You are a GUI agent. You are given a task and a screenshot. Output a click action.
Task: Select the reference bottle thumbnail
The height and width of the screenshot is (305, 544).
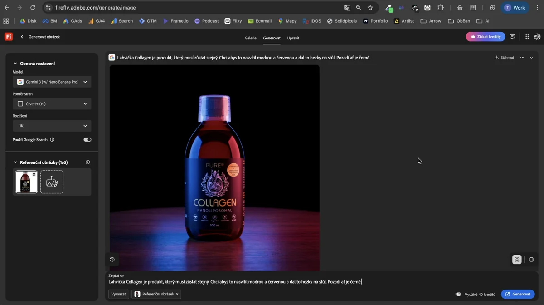26,182
